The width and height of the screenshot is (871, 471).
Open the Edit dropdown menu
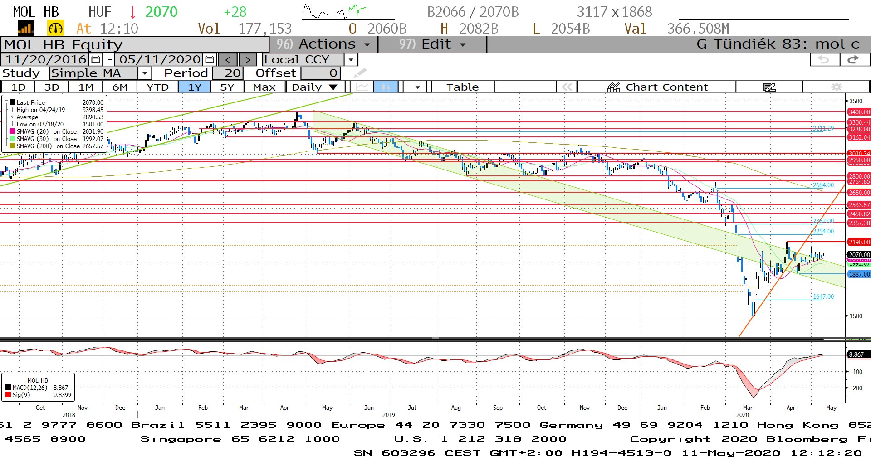coord(432,44)
